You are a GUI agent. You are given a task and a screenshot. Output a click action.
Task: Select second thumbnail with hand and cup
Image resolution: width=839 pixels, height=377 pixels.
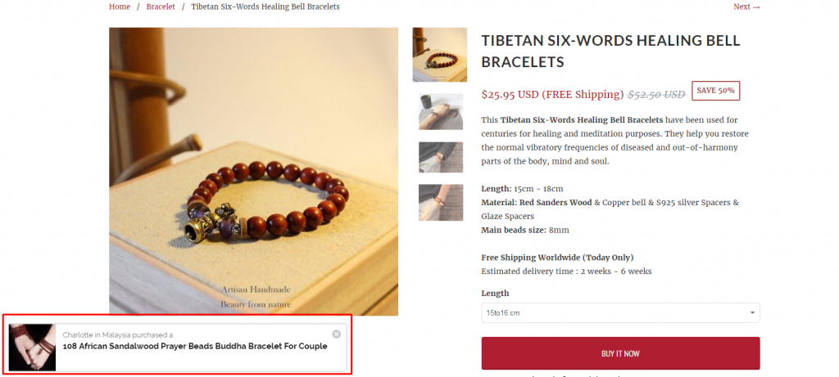coord(440,111)
